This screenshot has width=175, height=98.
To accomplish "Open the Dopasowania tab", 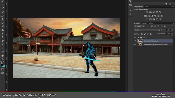I will 139,7.
